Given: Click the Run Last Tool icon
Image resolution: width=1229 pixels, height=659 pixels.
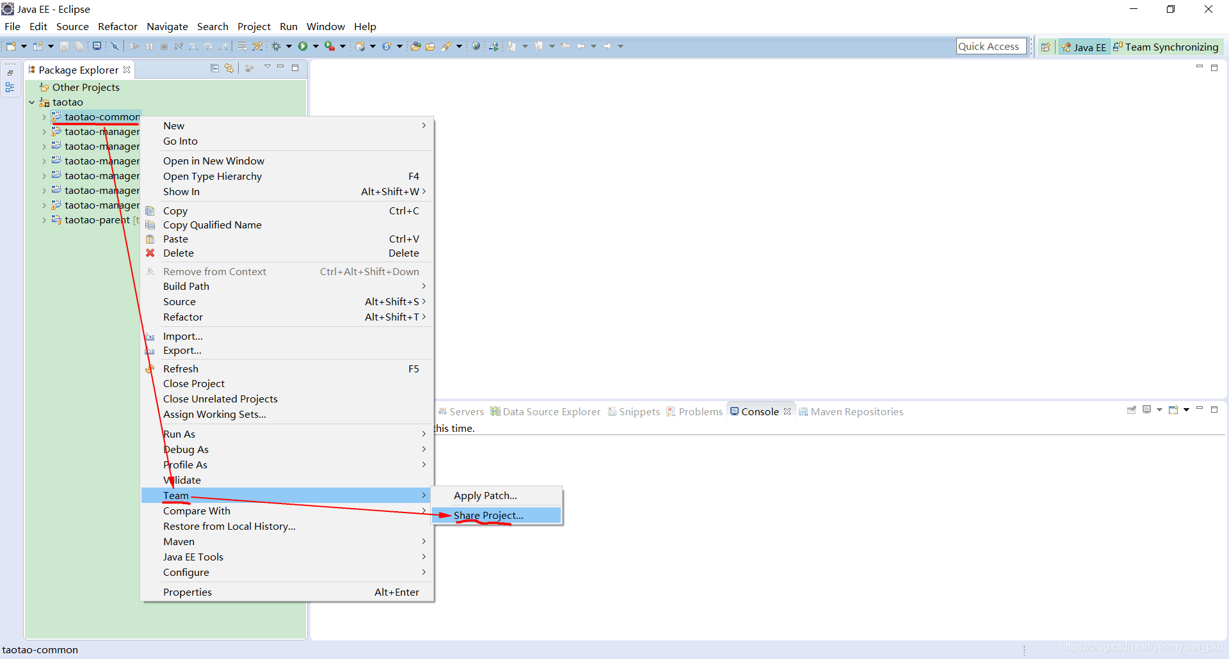Looking at the screenshot, I should [x=329, y=46].
